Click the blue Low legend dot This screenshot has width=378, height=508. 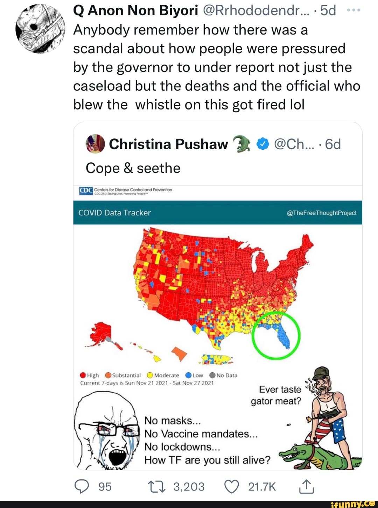[188, 375]
